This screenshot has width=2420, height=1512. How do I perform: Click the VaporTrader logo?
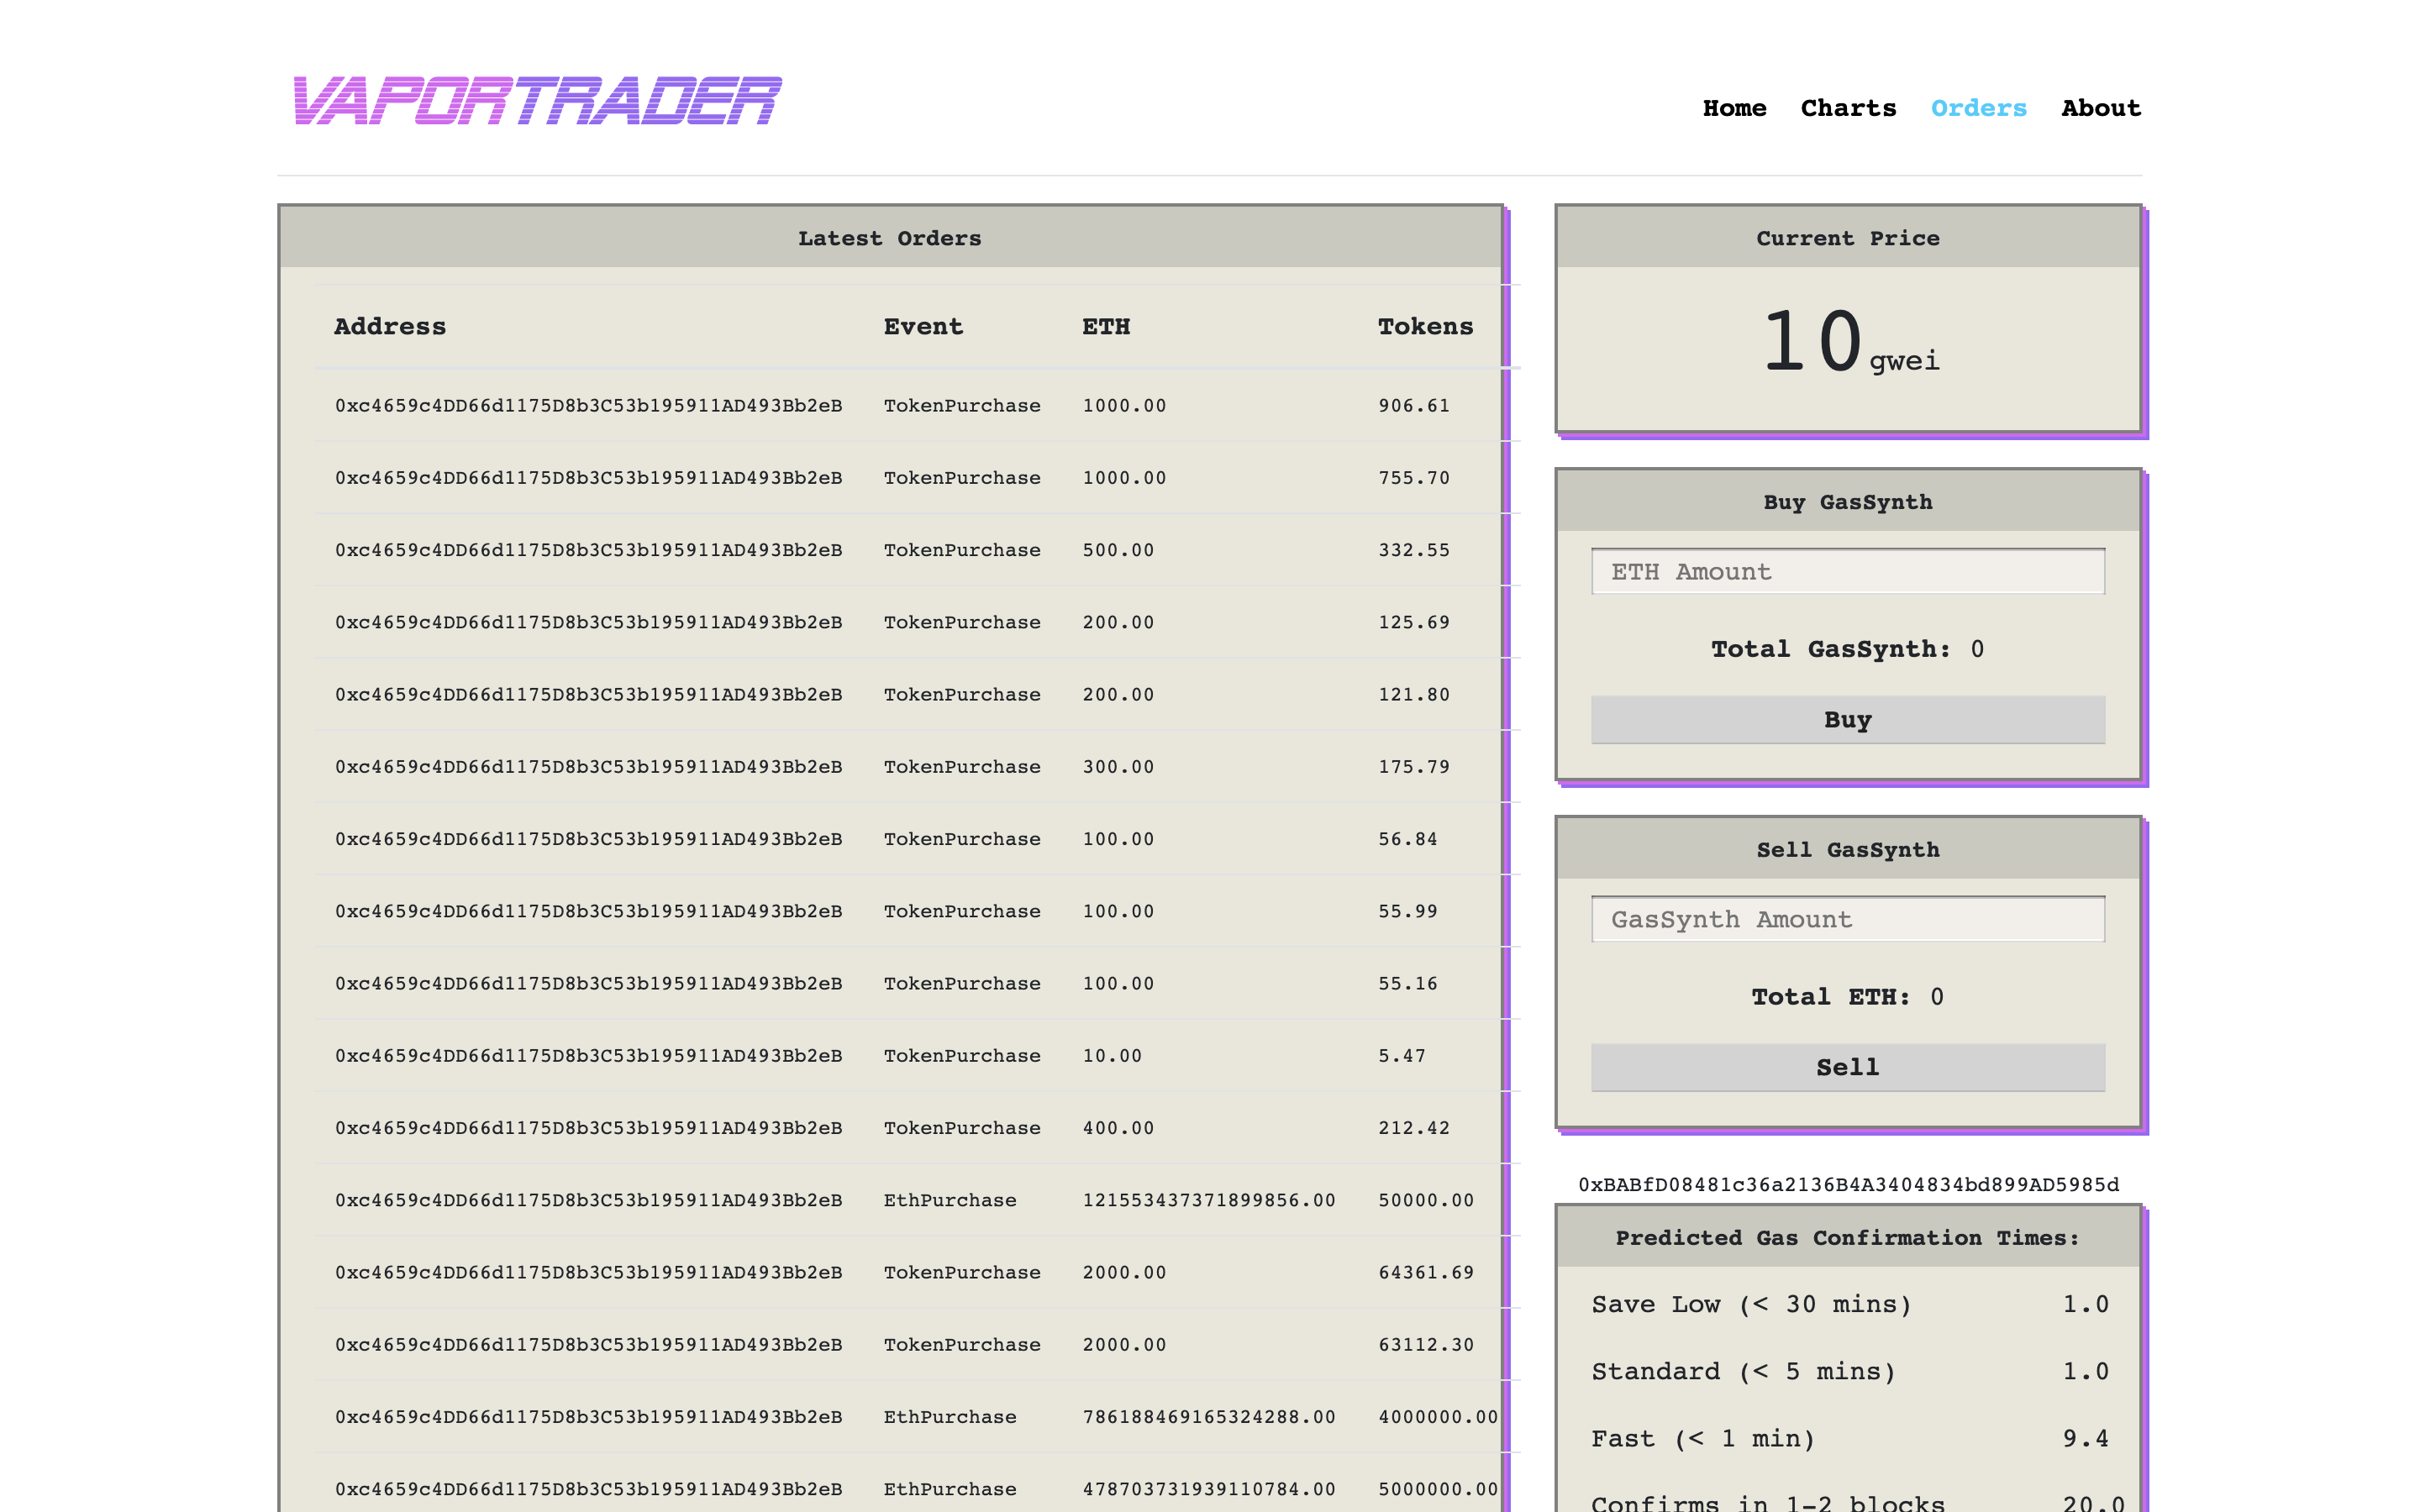(537, 101)
